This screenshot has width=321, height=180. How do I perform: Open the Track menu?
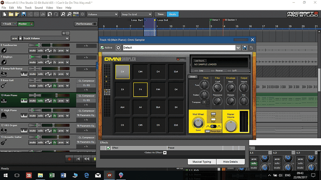(x=28, y=8)
